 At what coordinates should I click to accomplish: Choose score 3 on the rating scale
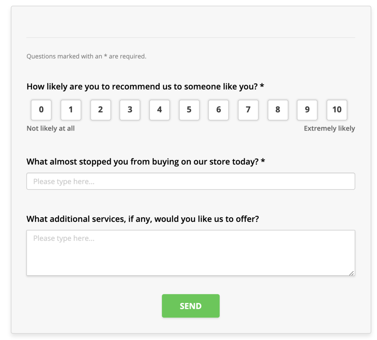point(130,110)
